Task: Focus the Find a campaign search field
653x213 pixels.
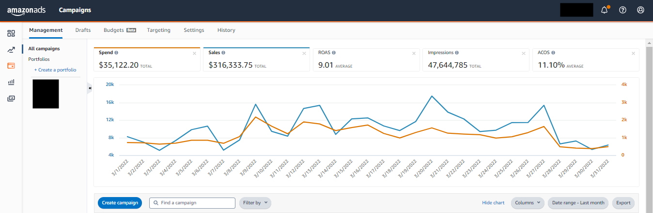Action: 192,203
